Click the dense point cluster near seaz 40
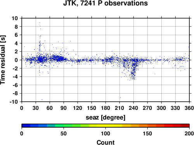Image resolution: width=194 pixels, height=145 pixels. (x=40, y=60)
